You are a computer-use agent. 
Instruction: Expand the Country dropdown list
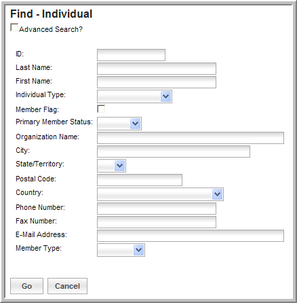(x=160, y=194)
